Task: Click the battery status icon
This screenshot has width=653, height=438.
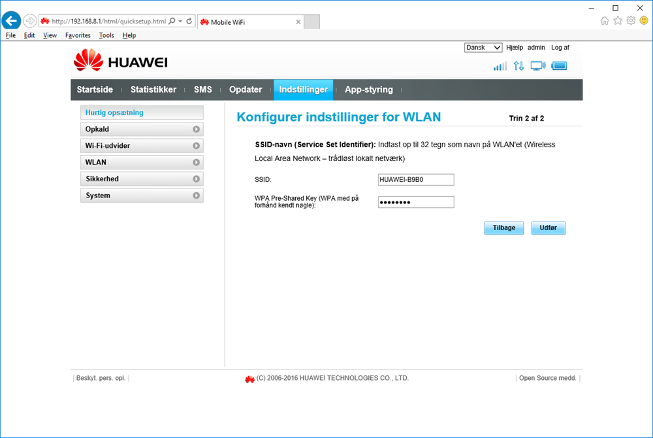Action: 560,66
